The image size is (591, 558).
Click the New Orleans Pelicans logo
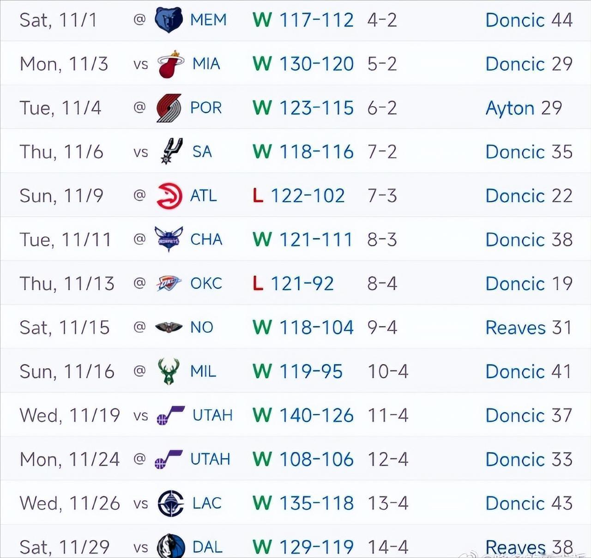(169, 328)
